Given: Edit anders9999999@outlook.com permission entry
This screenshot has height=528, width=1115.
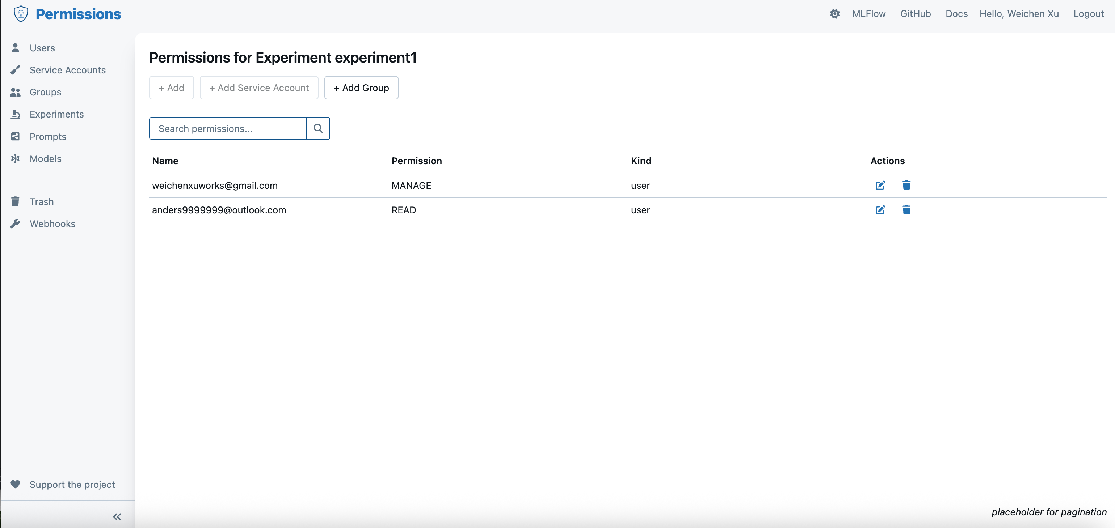Looking at the screenshot, I should (880, 210).
